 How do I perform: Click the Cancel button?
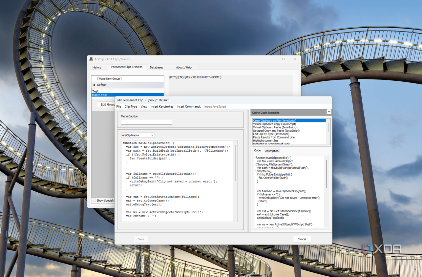click(x=302, y=239)
